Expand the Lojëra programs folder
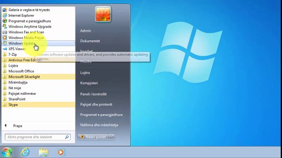 pyautogui.click(x=38, y=66)
